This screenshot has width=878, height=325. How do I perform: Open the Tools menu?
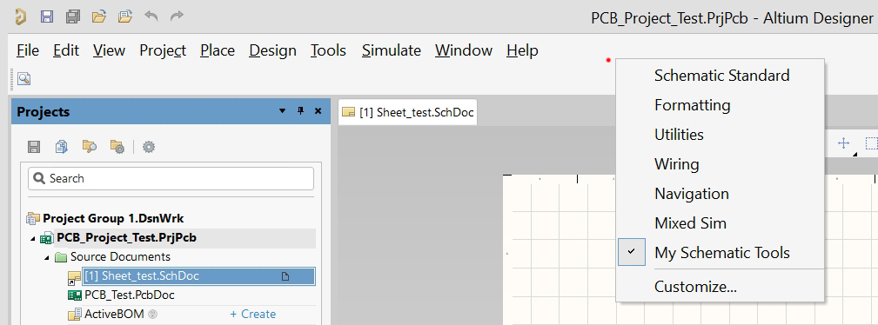[328, 50]
